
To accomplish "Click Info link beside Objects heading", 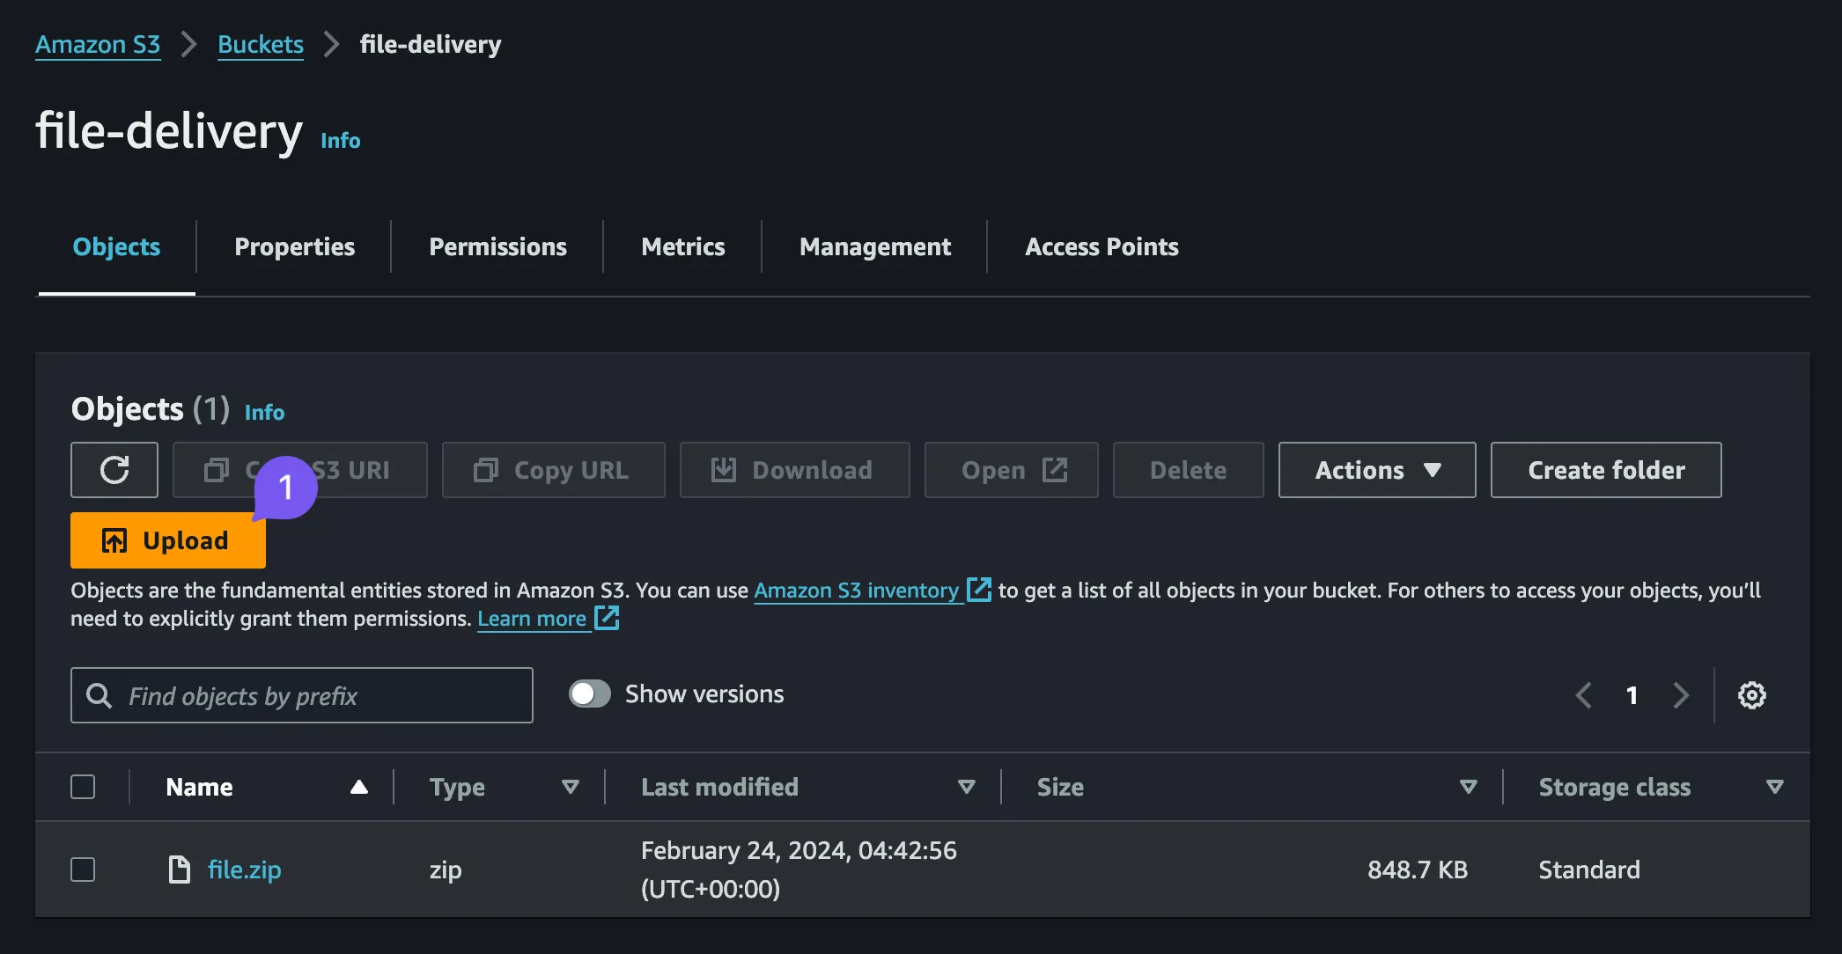I will 264,412.
